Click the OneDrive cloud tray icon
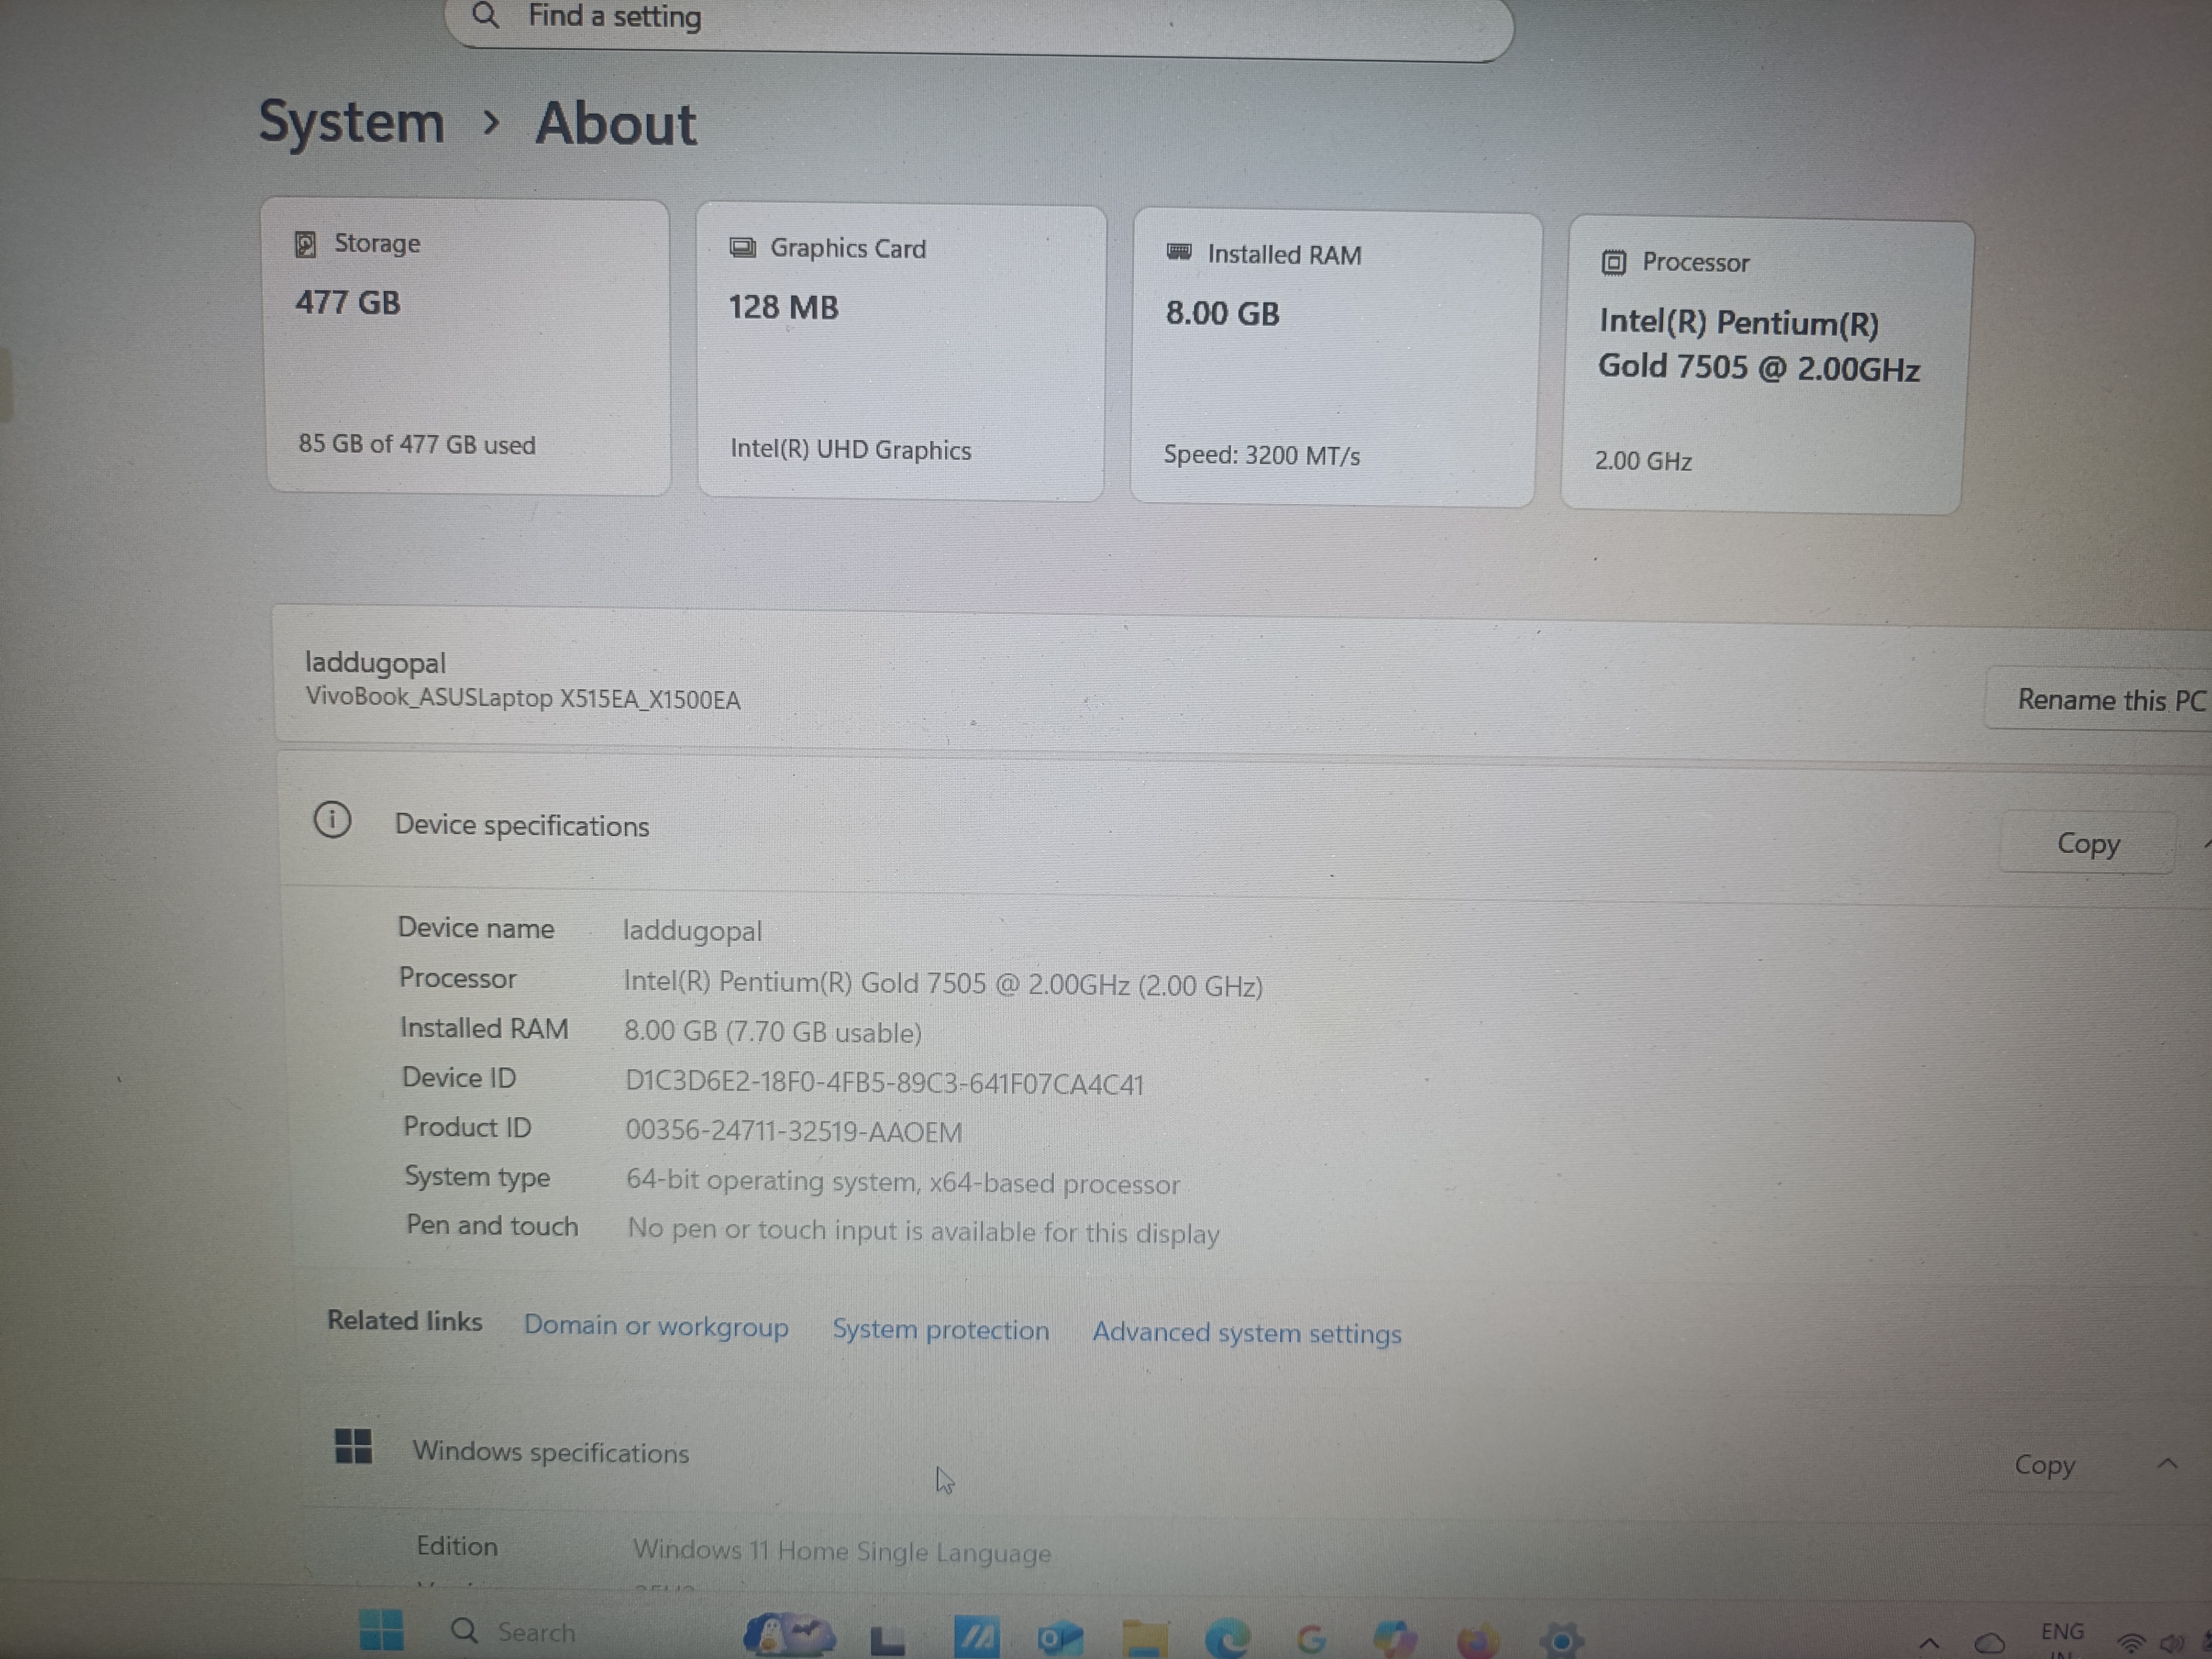This screenshot has height=1659, width=2212. pyautogui.click(x=1989, y=1643)
